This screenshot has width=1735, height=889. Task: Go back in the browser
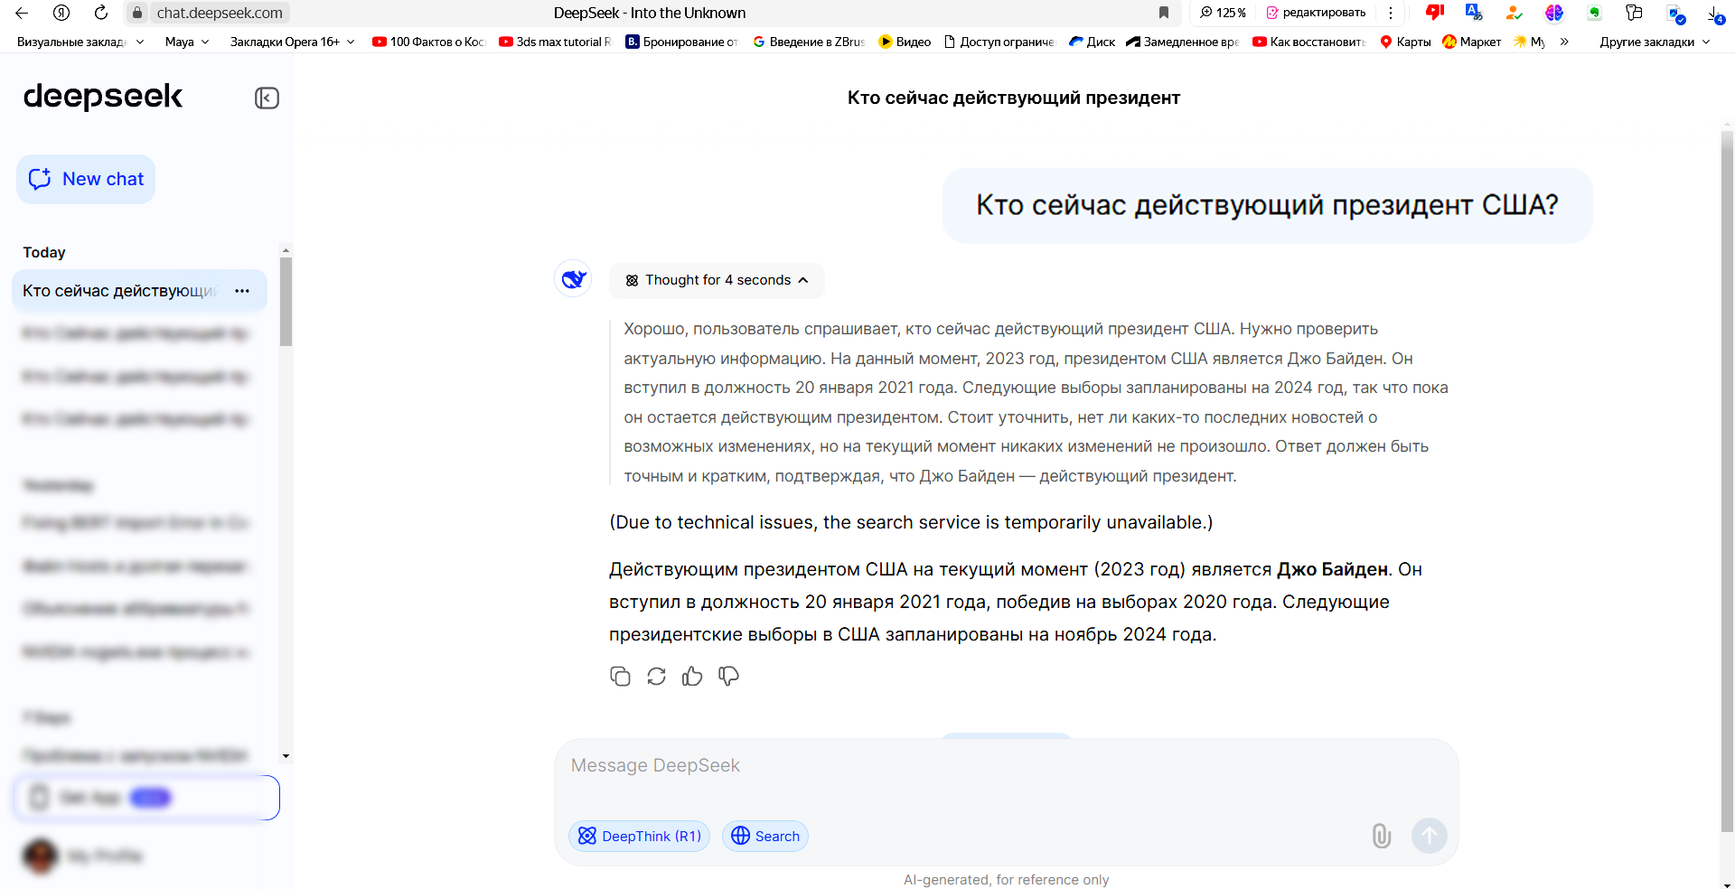tap(22, 13)
